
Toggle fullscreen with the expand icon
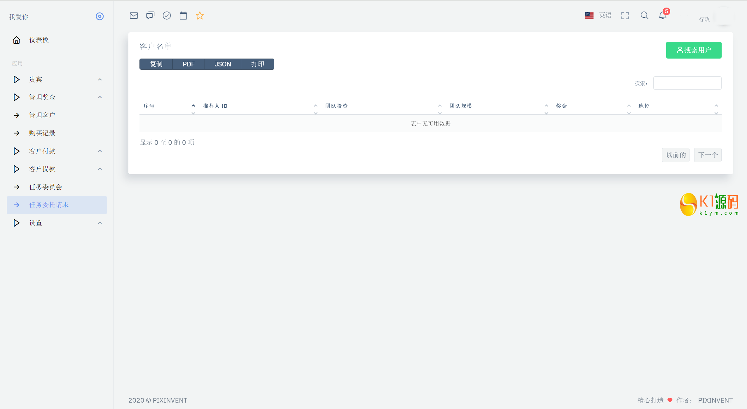625,15
